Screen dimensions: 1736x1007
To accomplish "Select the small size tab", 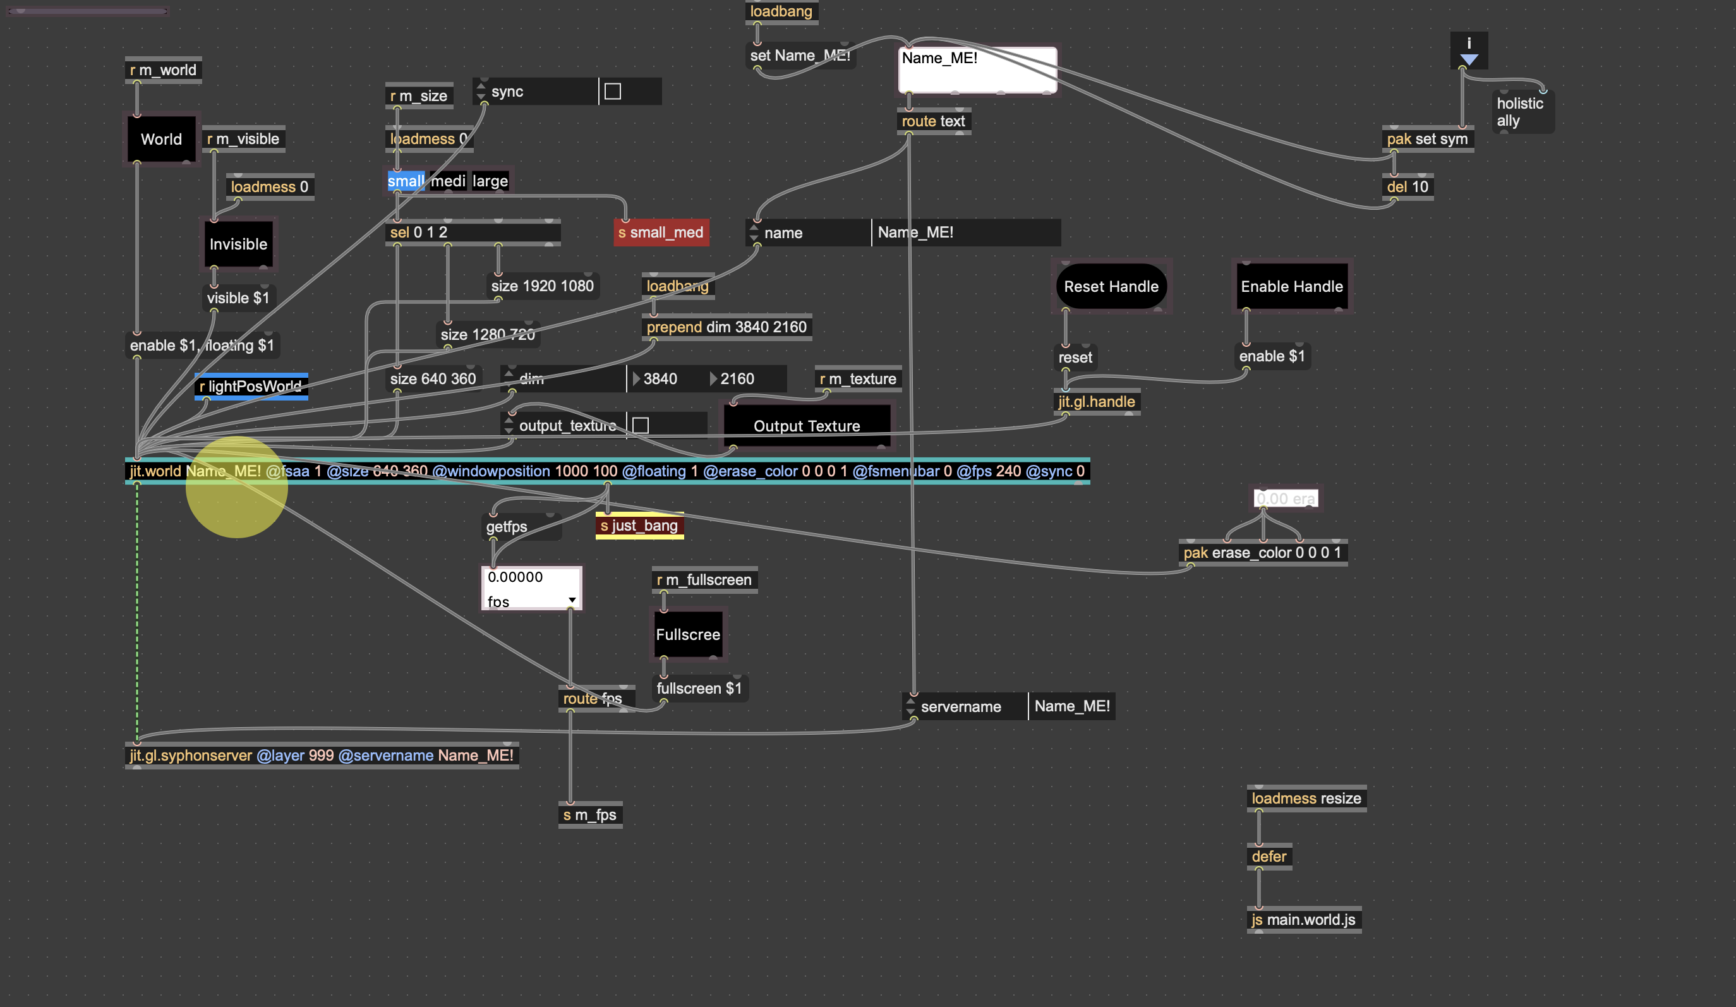I will click(x=406, y=181).
